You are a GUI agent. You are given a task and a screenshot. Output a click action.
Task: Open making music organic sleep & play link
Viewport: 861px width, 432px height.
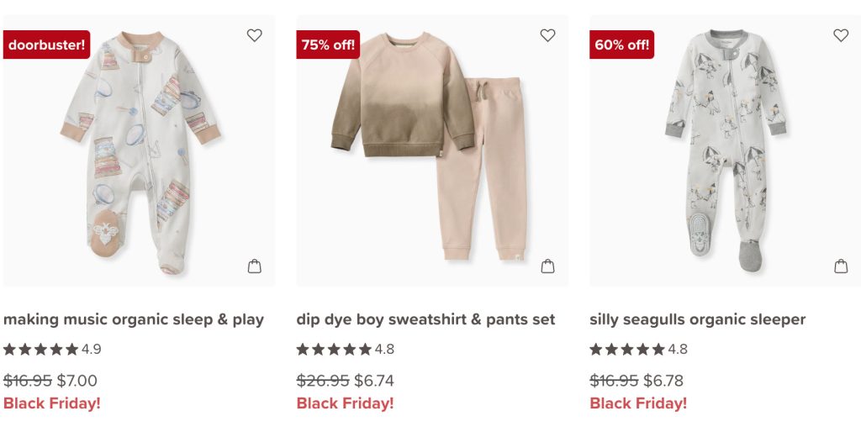134,319
